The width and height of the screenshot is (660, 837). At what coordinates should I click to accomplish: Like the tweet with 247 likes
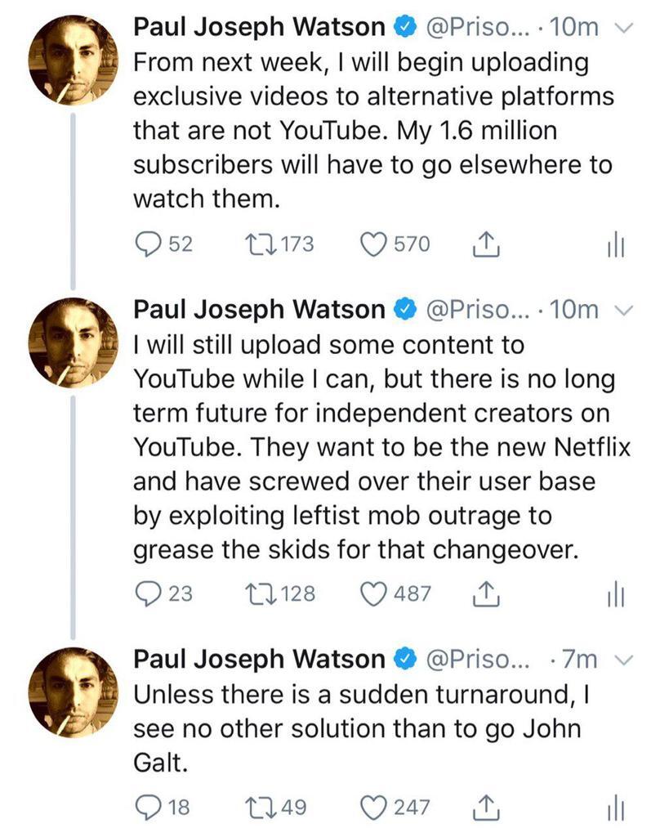[x=374, y=807]
